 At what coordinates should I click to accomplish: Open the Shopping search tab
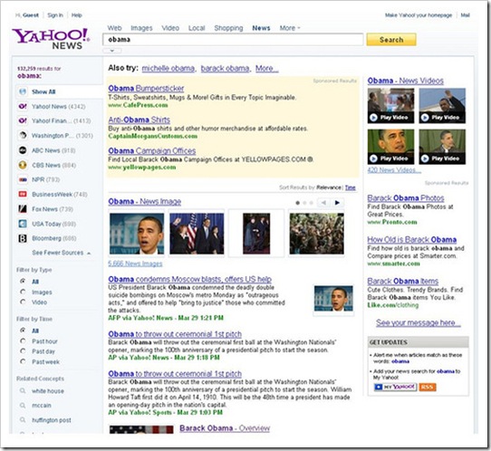pos(228,28)
